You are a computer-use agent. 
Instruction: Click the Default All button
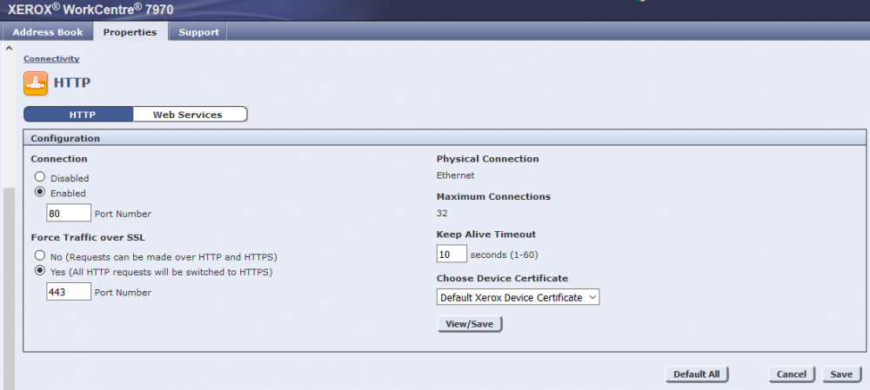tap(696, 374)
